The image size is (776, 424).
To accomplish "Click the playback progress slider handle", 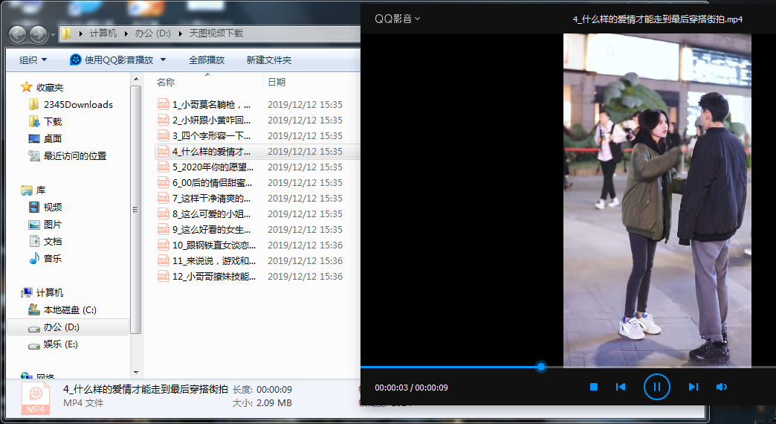I will pos(541,367).
